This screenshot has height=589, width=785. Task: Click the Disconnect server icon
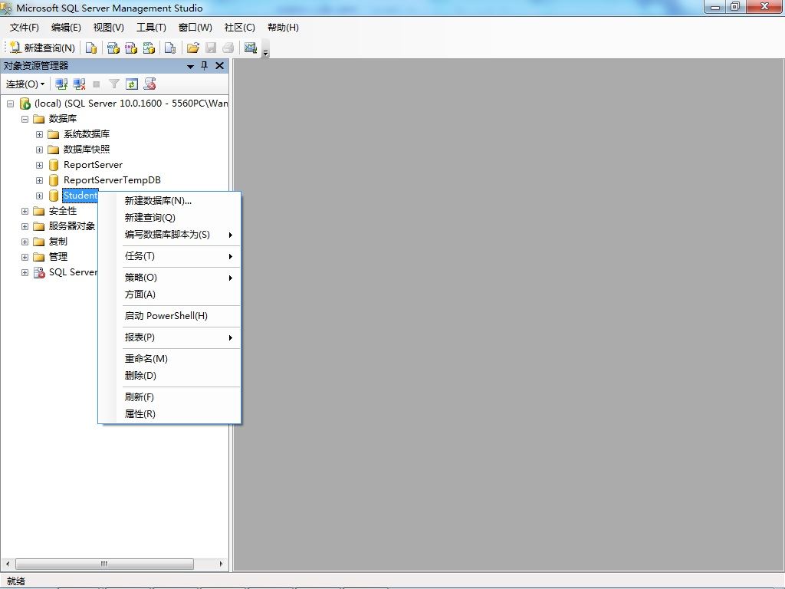coord(79,84)
